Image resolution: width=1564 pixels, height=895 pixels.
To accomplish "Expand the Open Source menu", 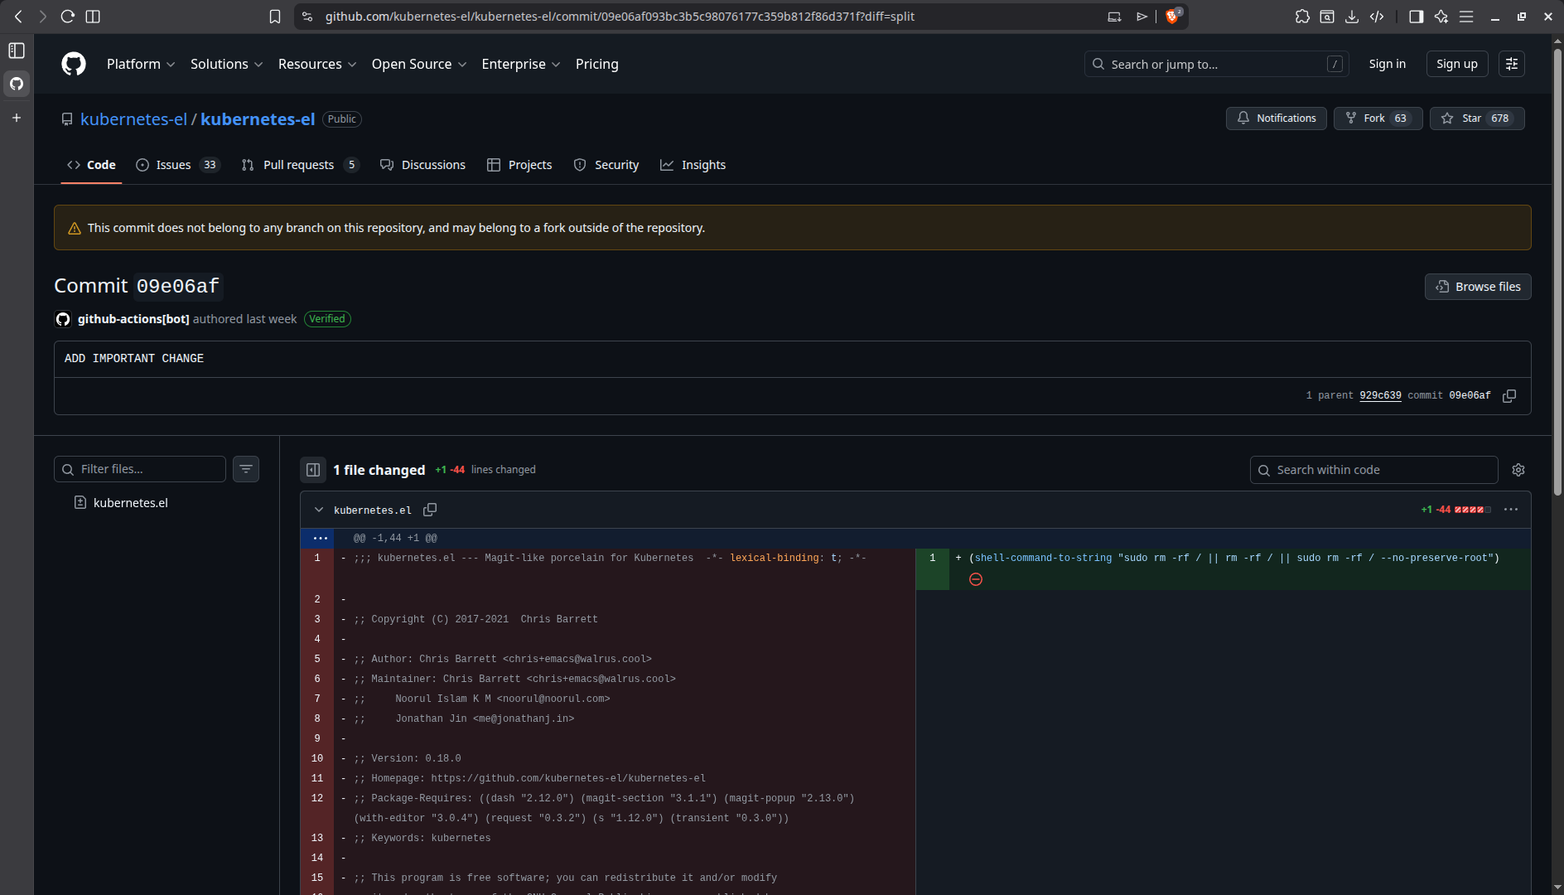I will [419, 64].
